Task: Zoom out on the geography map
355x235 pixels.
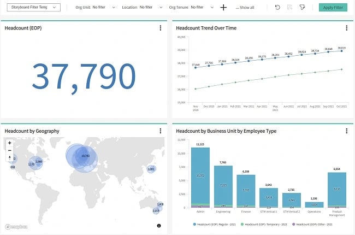Action: pos(9,150)
